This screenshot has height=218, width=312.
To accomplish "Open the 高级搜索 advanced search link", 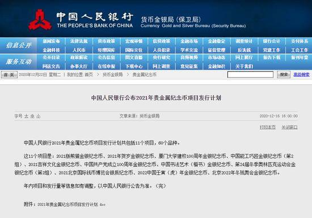I will [x=301, y=74].
